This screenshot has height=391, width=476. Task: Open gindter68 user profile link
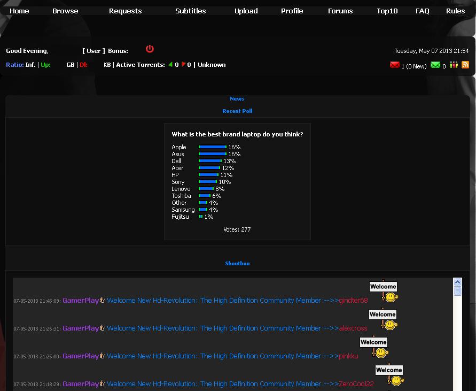pos(353,301)
